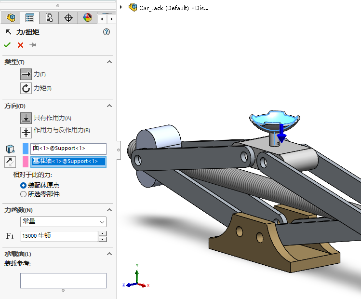Click the reverse direction arrow icon

[10, 162]
